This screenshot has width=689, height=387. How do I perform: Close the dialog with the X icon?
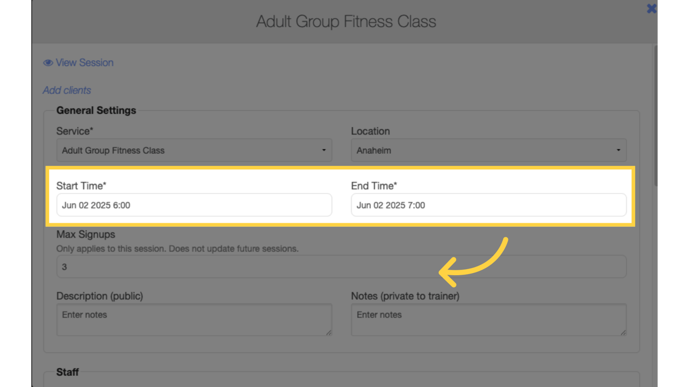pos(652,9)
